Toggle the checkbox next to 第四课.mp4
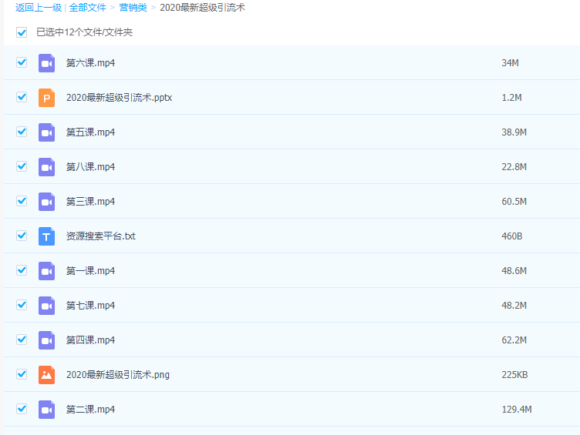Screen dimensions: 580x435 pyautogui.click(x=22, y=340)
